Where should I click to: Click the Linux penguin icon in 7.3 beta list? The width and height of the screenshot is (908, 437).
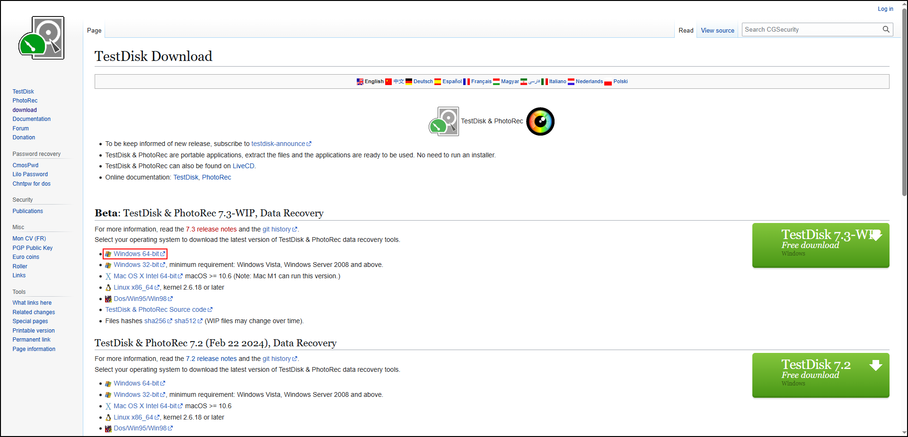(x=108, y=288)
